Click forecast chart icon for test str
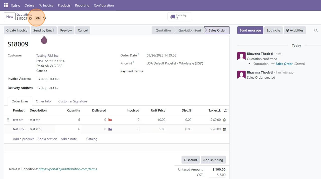Screen dimensions: 321x179 click(110, 120)
